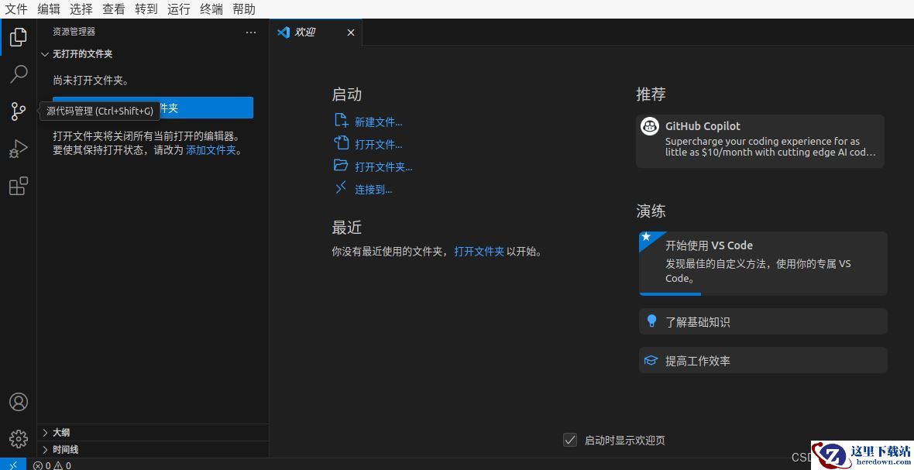Click the open folder icon under 启动

pos(341,166)
